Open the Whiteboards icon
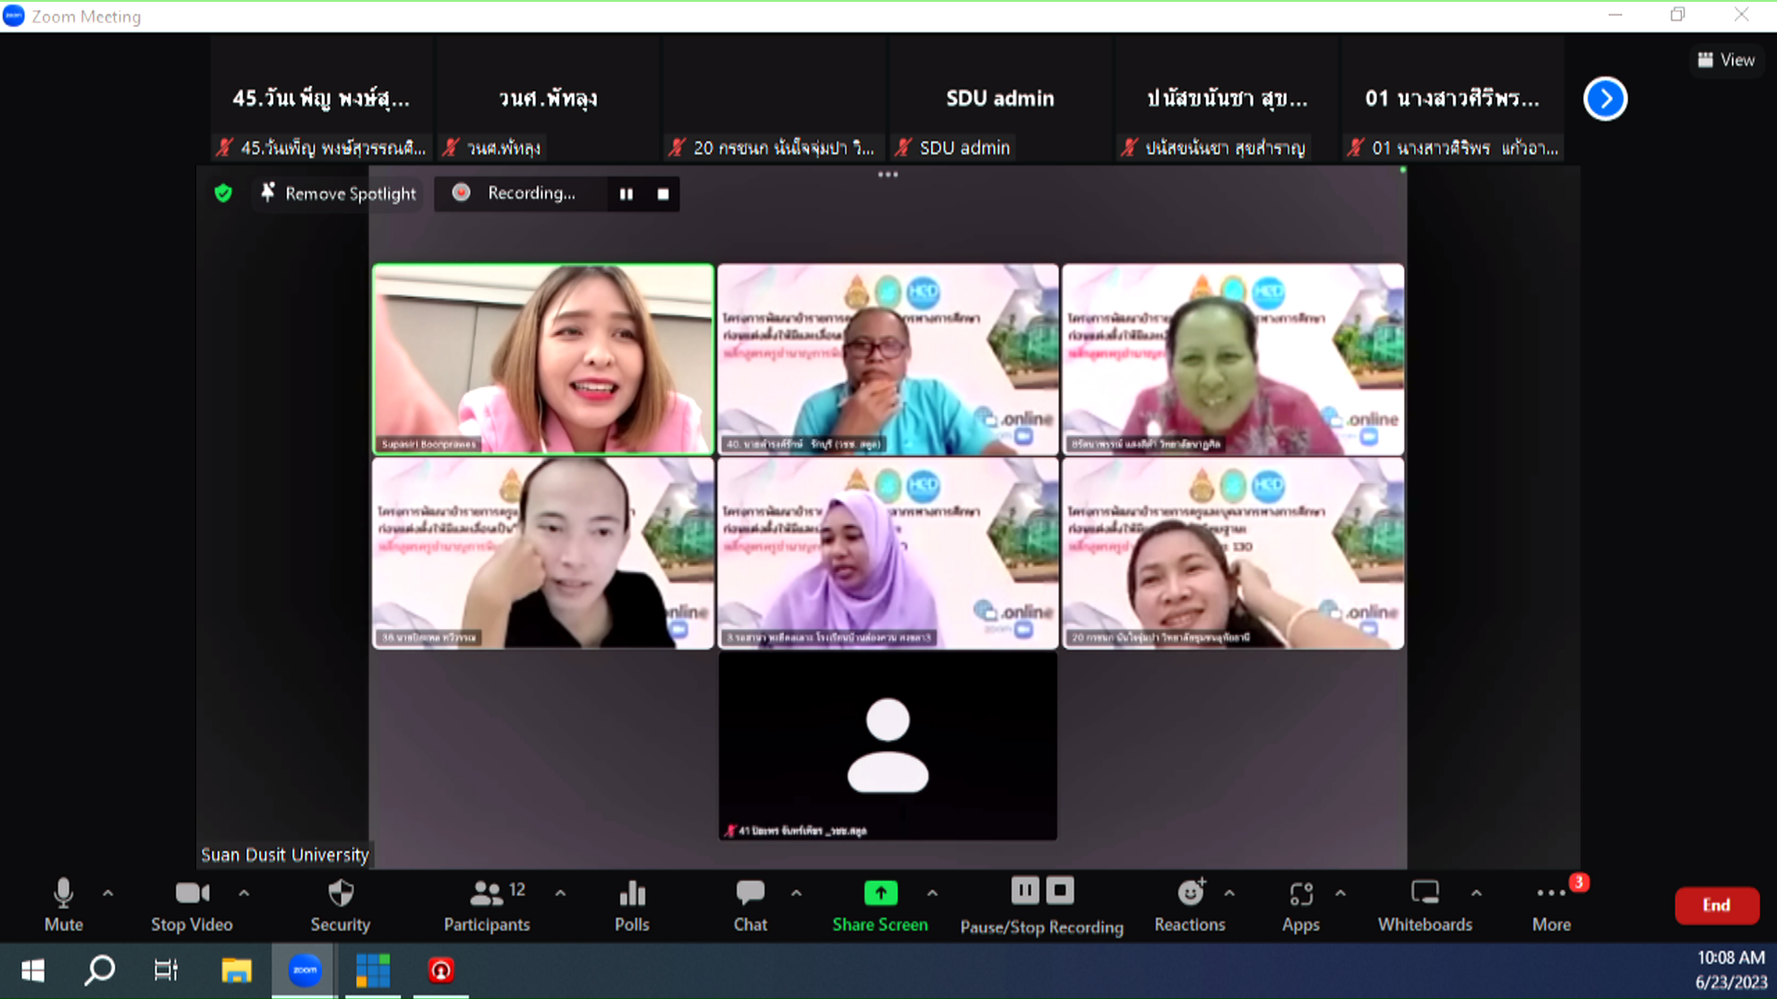Screen dimensions: 1777x999 click(1424, 894)
